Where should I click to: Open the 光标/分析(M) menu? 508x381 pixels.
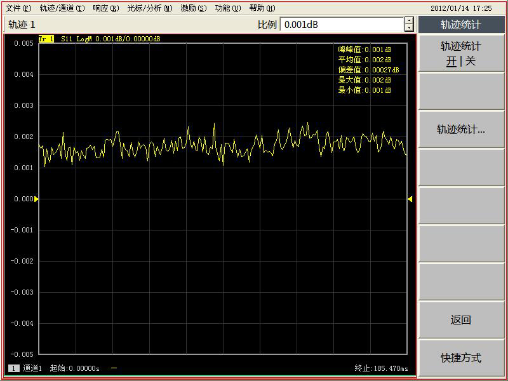click(x=149, y=8)
